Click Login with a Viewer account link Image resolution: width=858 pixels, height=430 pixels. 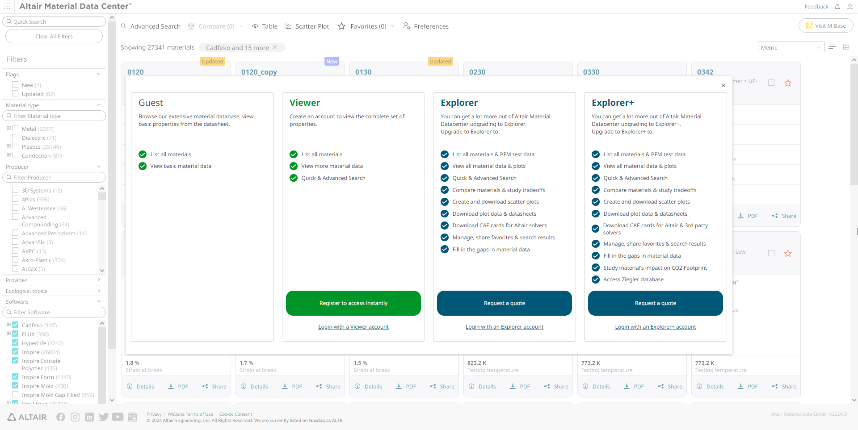[353, 327]
